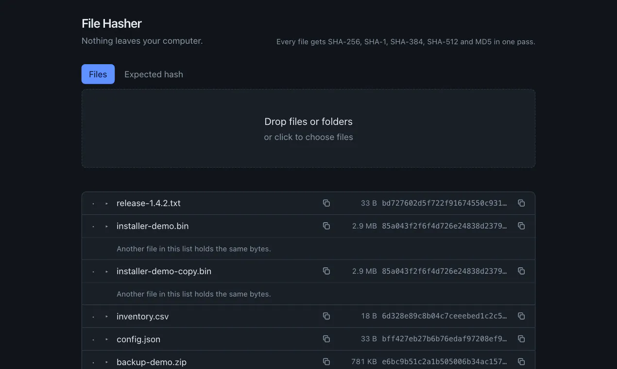Screen dimensions: 617x369
Task: Select the installer-demo-copy.bin file name
Action: [164, 271]
